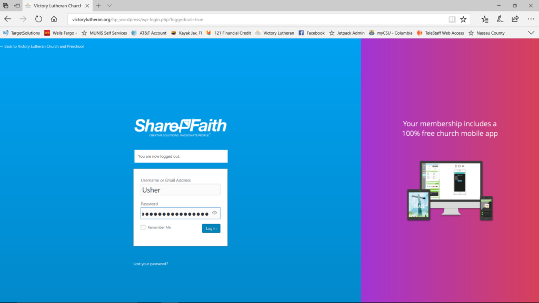Click the ShareFaith logo
The width and height of the screenshot is (539, 303).
[x=181, y=127]
